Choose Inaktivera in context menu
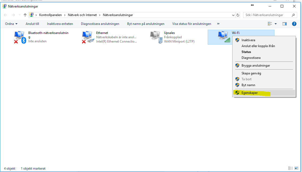The width and height of the screenshot is (302, 172). tap(264, 40)
